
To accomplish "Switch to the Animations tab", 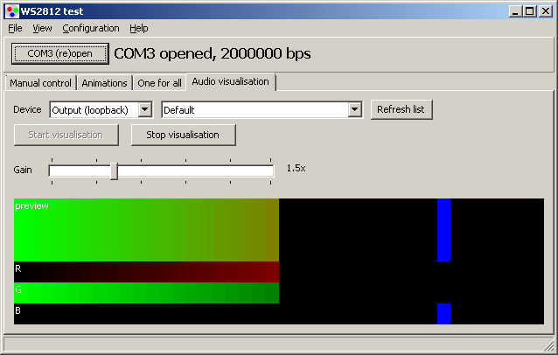I will 104,83.
